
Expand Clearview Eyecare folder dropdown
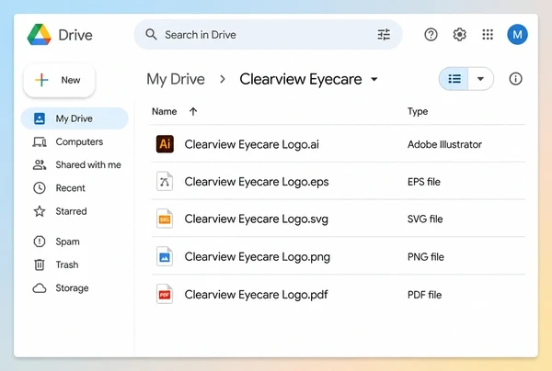374,79
